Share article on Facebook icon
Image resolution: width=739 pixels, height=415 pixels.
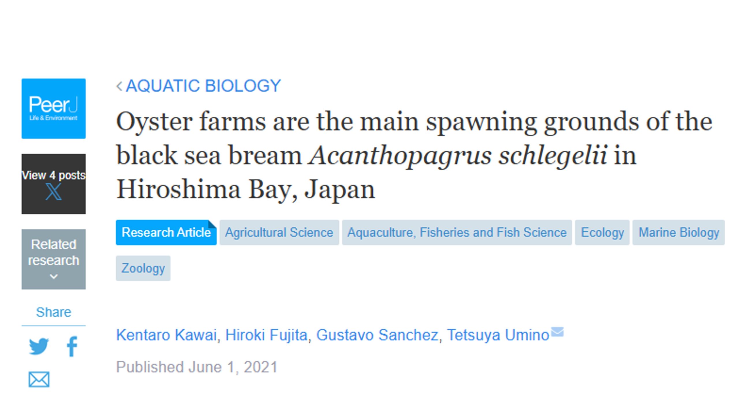point(72,346)
